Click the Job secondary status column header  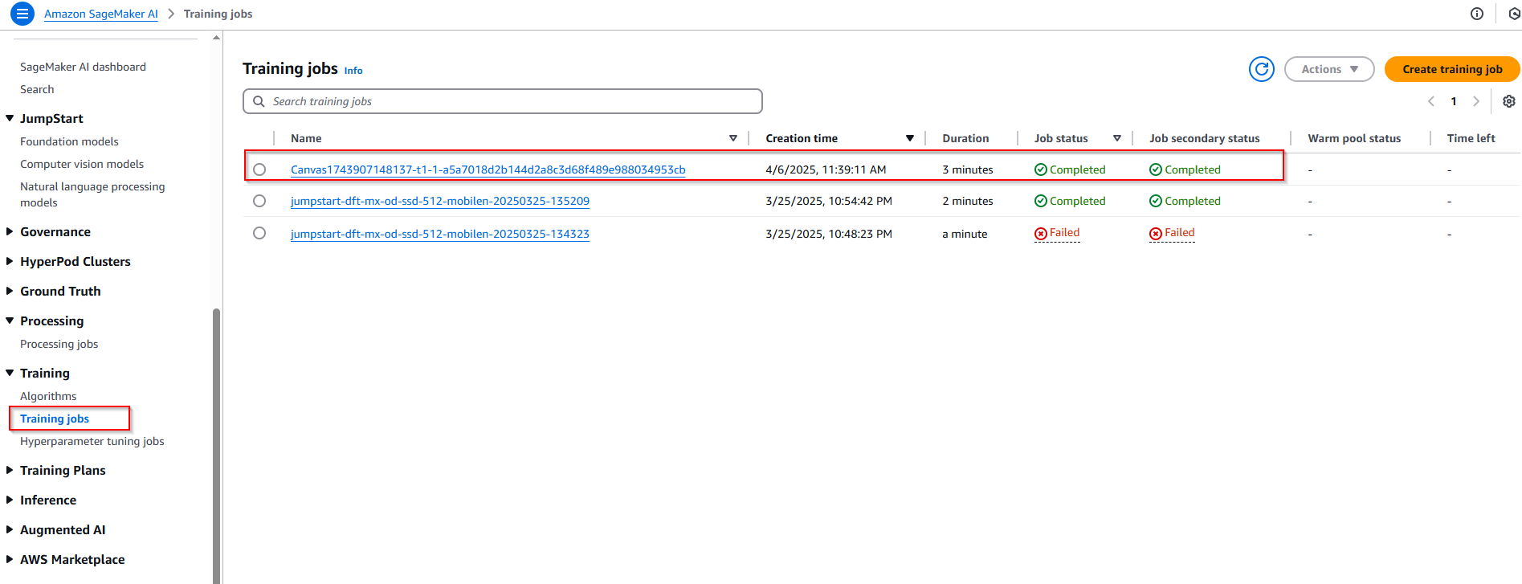1204,138
